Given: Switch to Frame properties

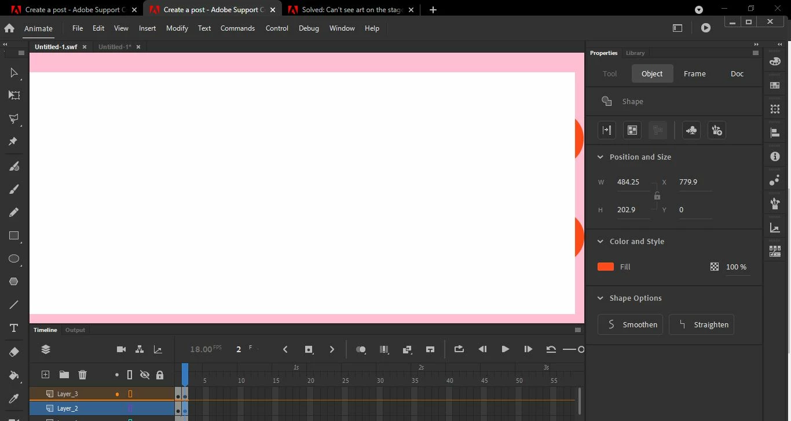Looking at the screenshot, I should [694, 73].
